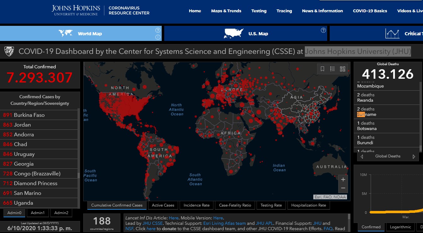The height and width of the screenshot is (233, 423).
Task: Open the help question mark on World Map tab
Action: (x=158, y=30)
